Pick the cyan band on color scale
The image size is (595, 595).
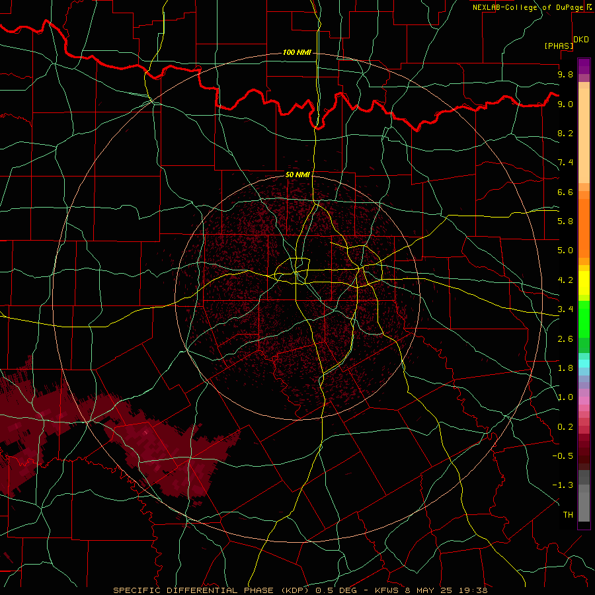[584, 364]
